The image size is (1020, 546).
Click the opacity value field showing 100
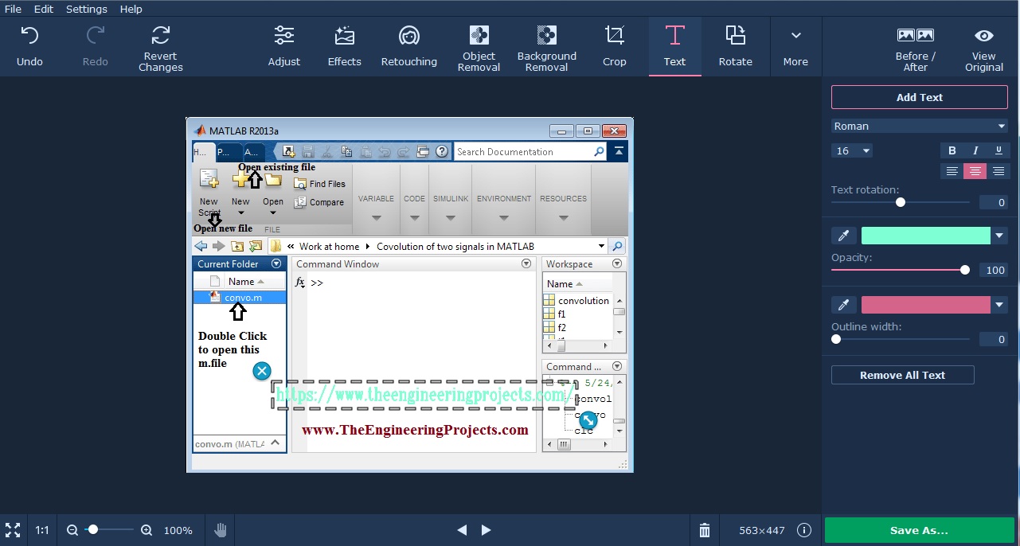coord(994,270)
